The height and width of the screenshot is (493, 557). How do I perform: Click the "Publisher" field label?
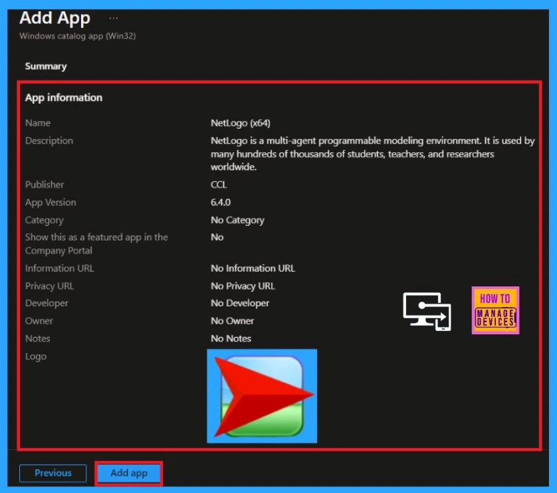(45, 185)
